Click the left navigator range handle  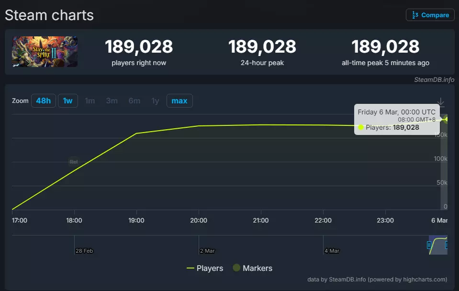coord(429,245)
